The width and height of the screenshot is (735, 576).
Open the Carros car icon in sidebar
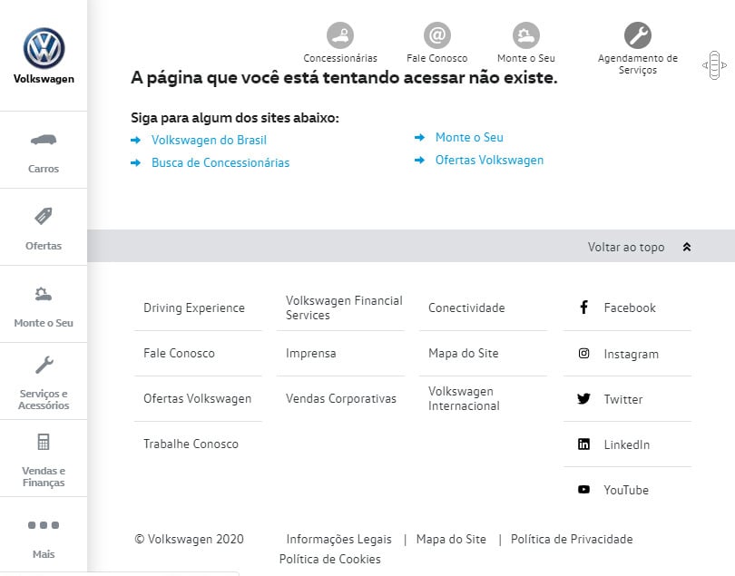point(44,140)
